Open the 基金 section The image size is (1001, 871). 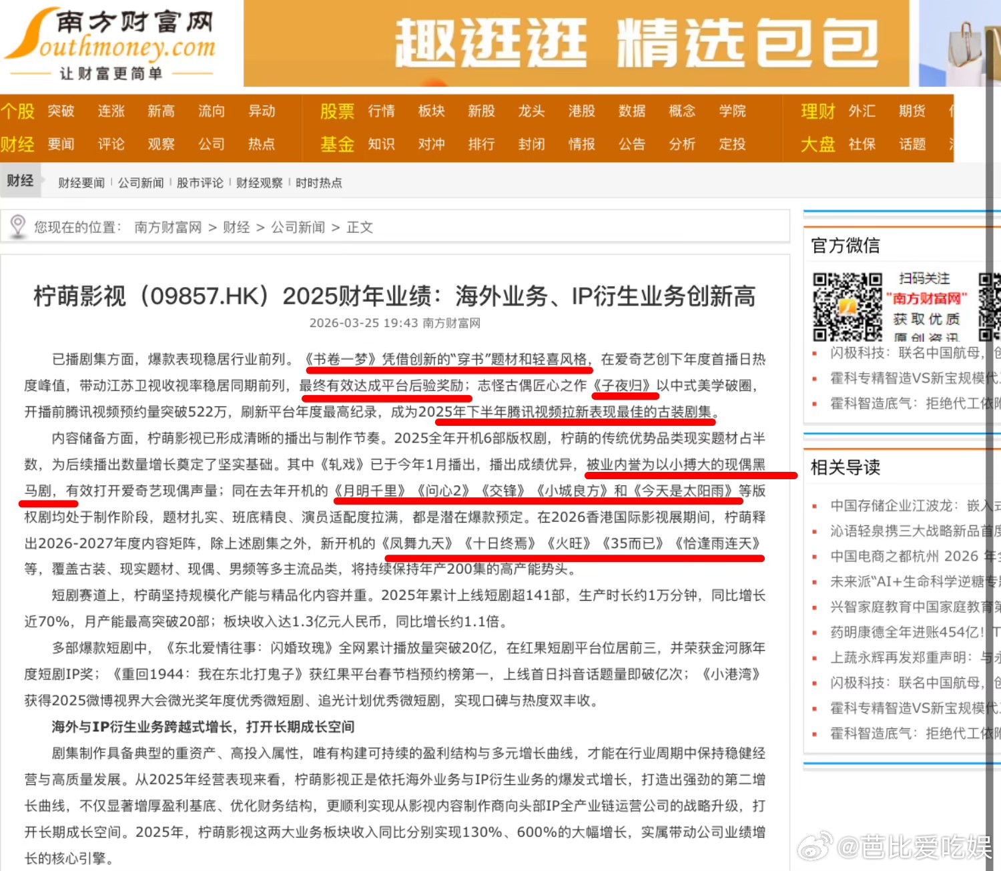337,144
